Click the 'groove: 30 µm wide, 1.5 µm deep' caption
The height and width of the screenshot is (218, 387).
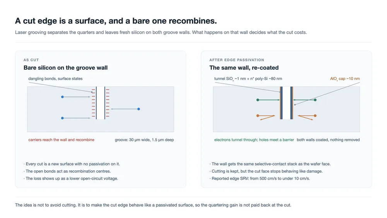(x=144, y=140)
